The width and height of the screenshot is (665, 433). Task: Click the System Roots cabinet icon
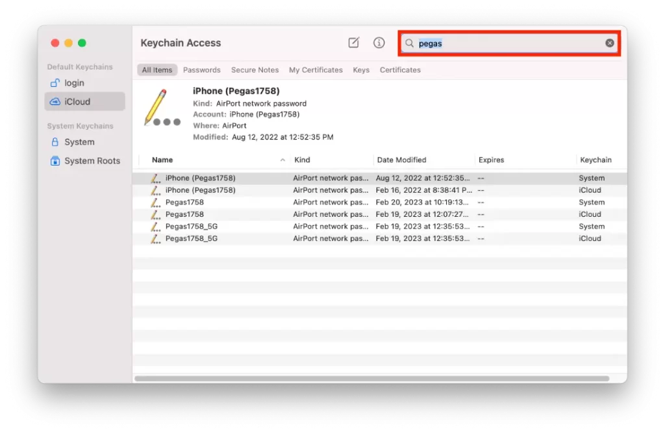55,161
